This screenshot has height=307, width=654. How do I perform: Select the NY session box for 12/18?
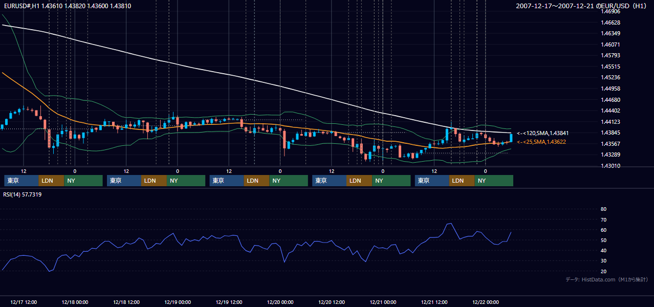click(186, 181)
